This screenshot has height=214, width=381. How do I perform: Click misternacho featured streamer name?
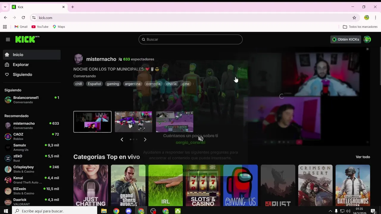101,59
